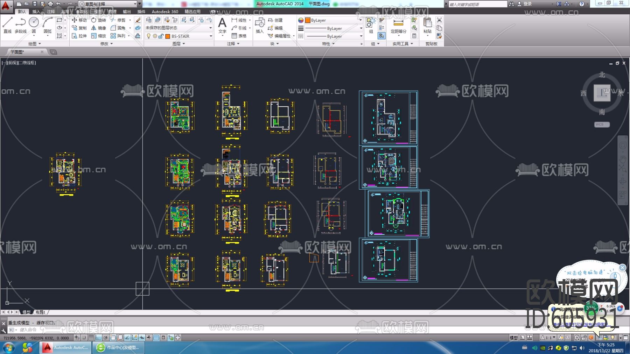
Task: Click the 登录 sign-in button
Action: point(527,4)
